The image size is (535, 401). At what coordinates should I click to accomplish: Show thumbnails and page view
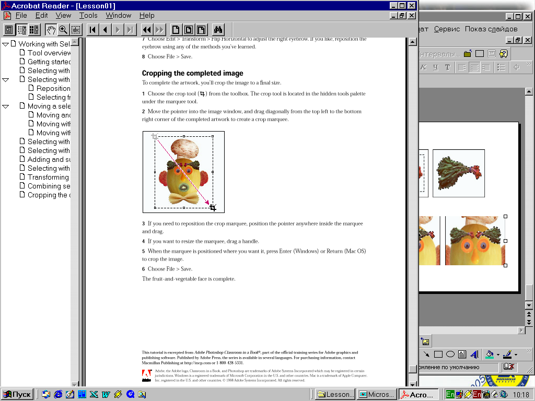[34, 30]
